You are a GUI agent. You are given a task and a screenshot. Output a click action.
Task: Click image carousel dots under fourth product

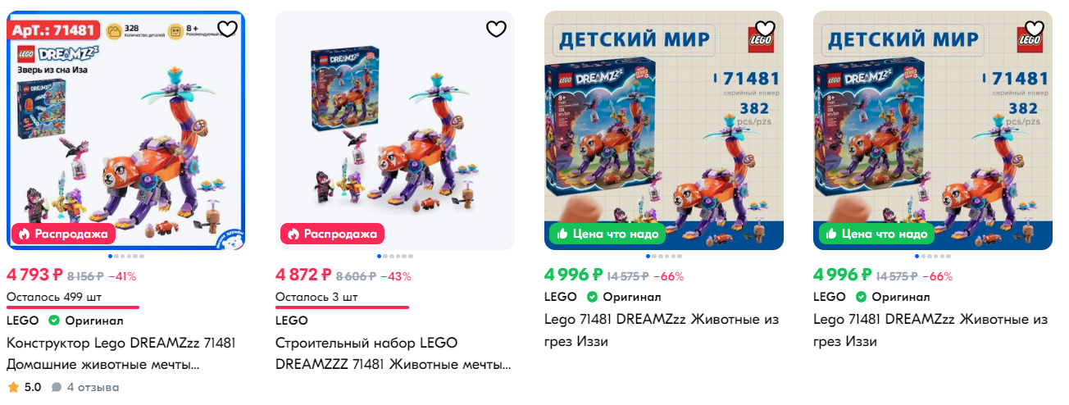click(933, 257)
